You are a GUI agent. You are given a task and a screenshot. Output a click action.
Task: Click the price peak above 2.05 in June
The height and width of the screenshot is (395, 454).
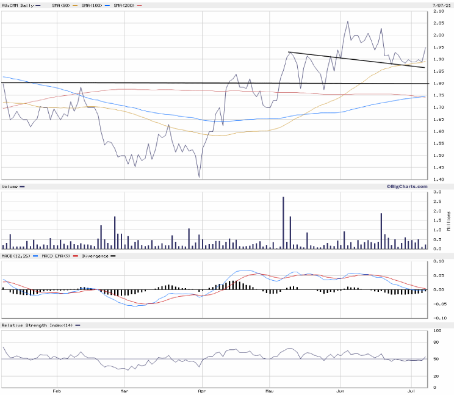click(348, 21)
